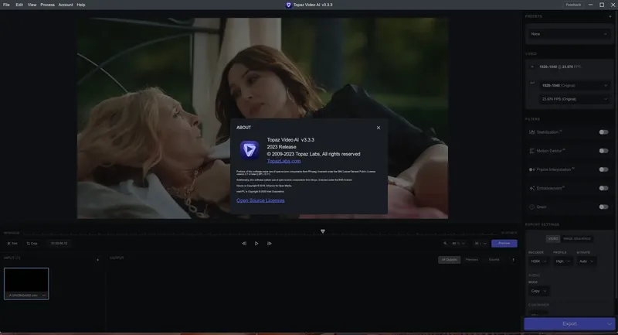The height and width of the screenshot is (335, 618).
Task: Click the Frame Interpolation filter icon
Action: 531,169
